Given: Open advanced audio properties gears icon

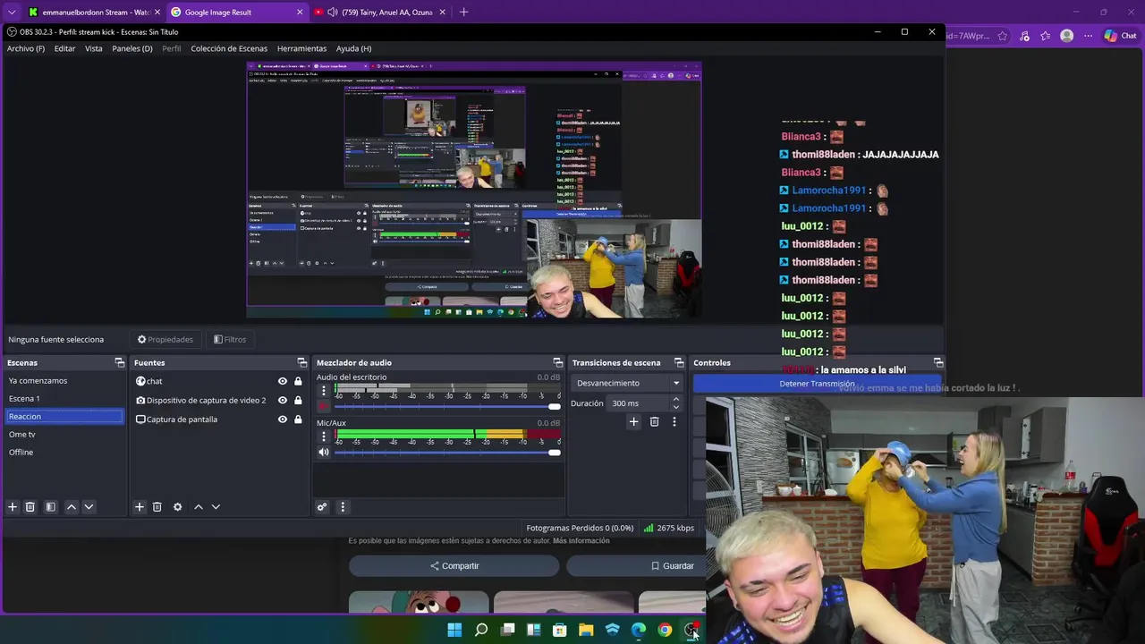Looking at the screenshot, I should click(322, 507).
